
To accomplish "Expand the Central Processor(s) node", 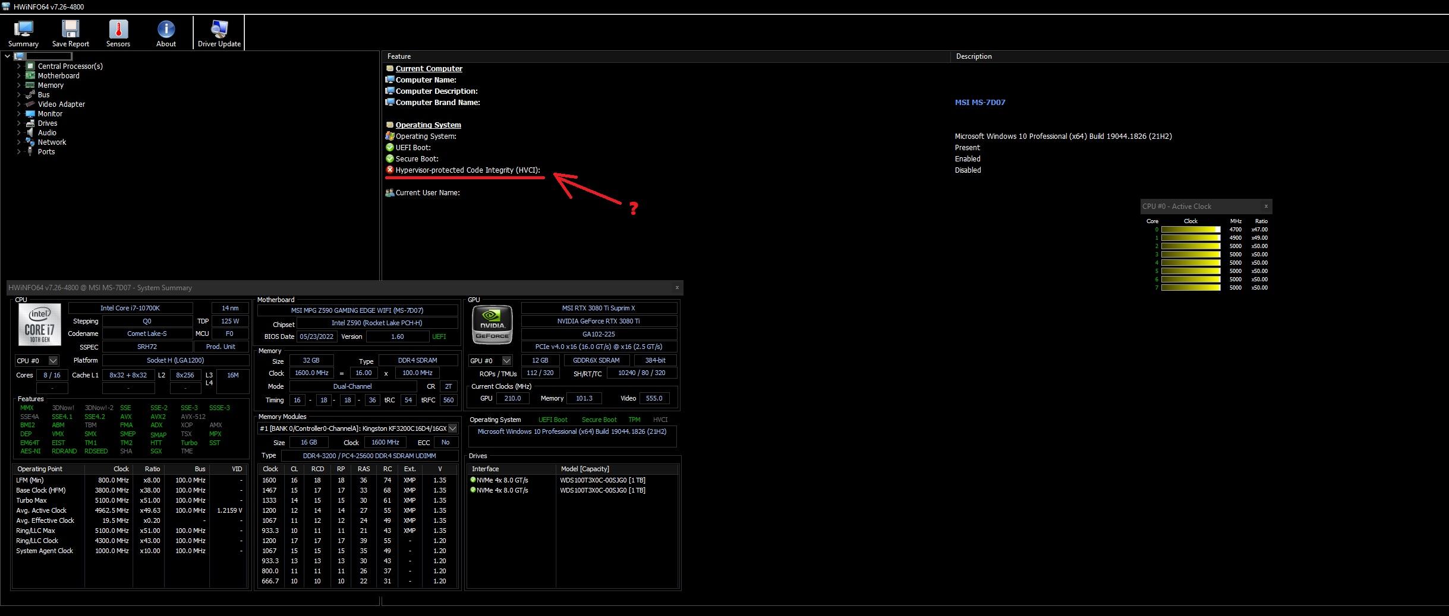I will coord(18,66).
